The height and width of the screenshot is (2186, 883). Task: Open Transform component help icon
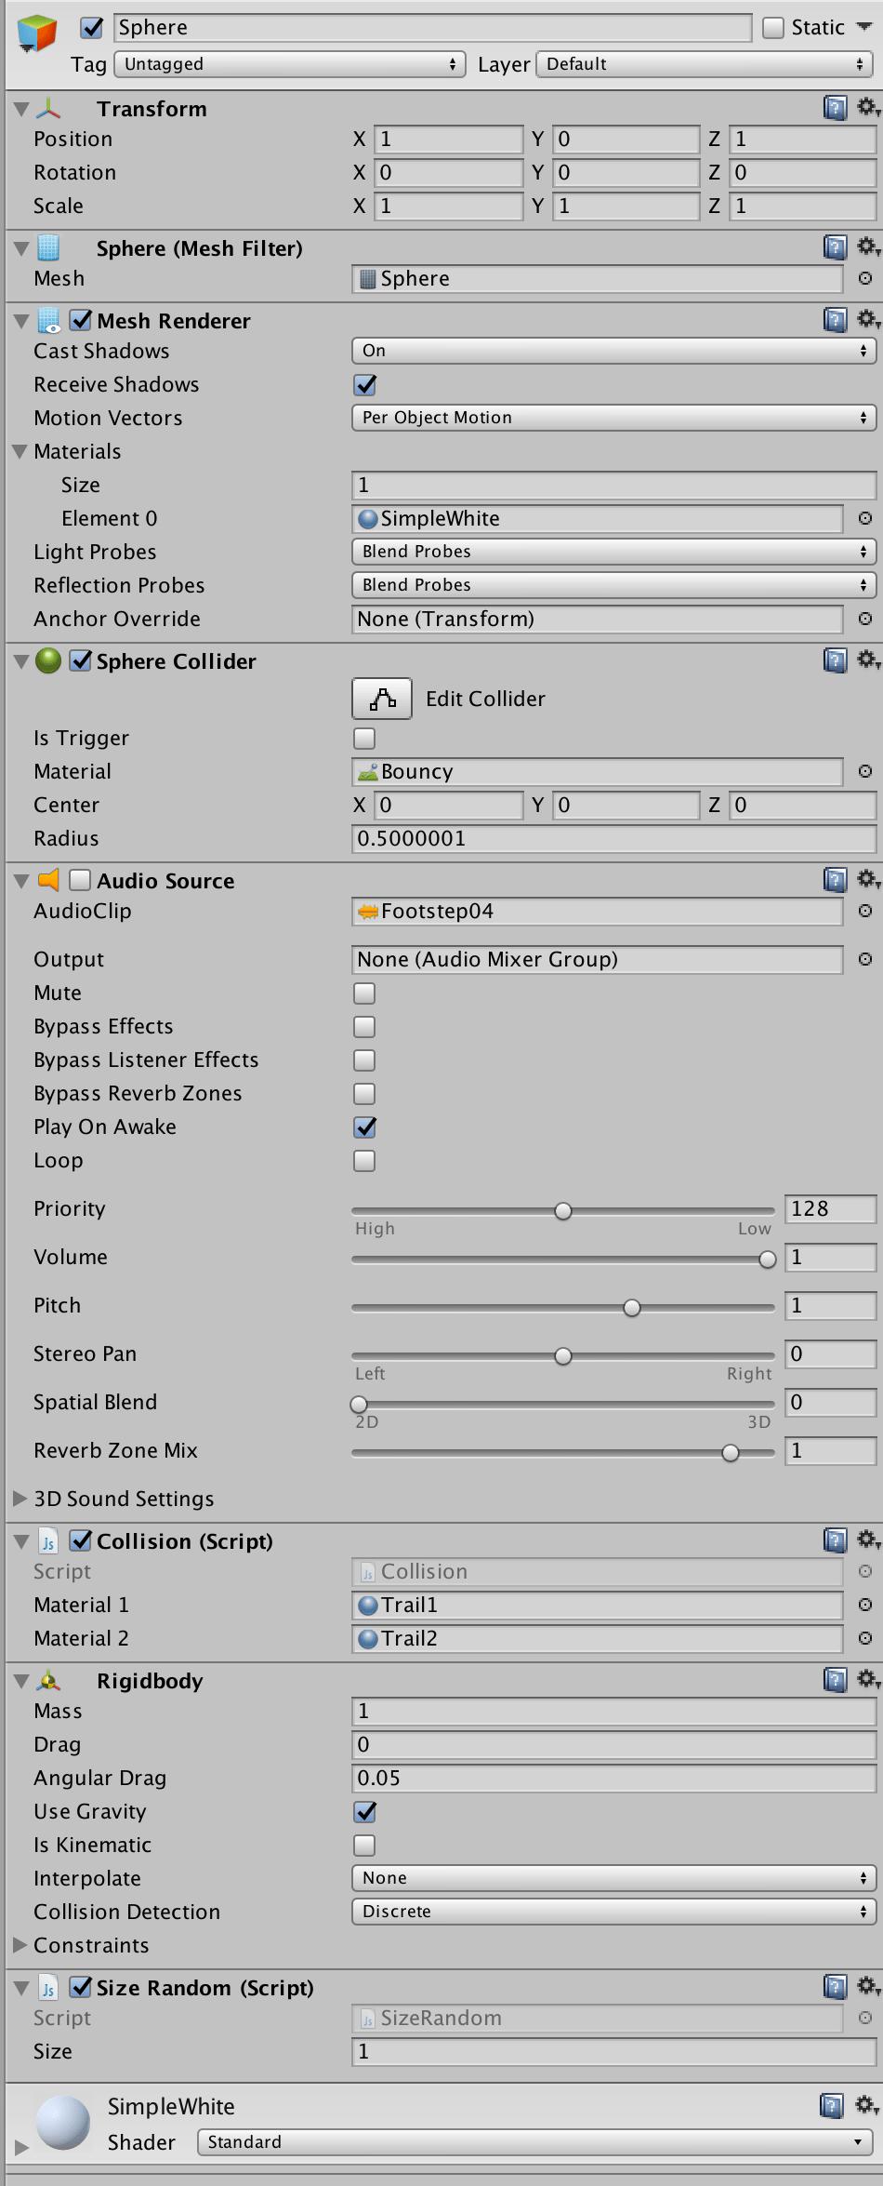point(835,108)
